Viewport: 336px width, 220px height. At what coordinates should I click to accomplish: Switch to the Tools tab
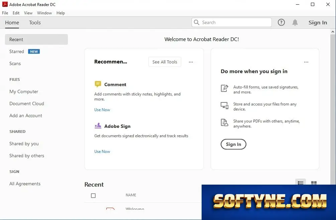(x=35, y=22)
